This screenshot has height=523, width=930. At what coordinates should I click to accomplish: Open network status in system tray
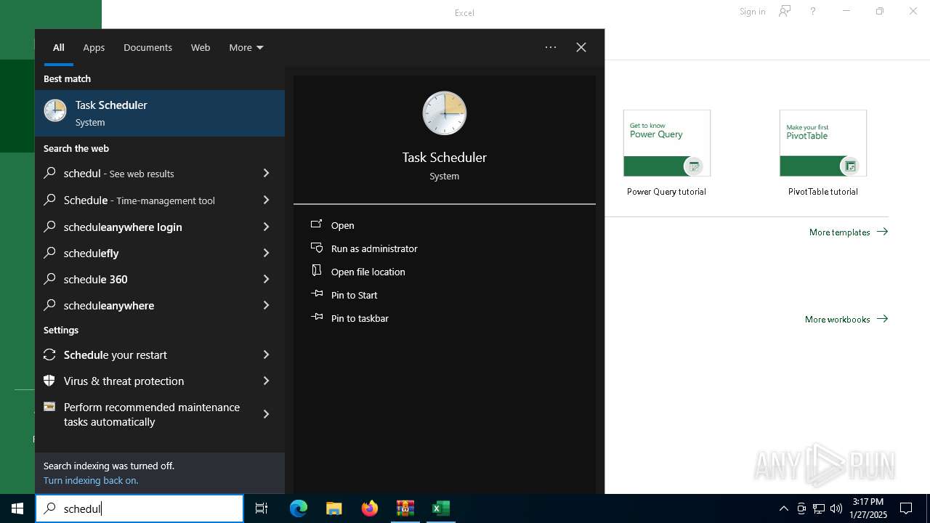[x=819, y=508]
